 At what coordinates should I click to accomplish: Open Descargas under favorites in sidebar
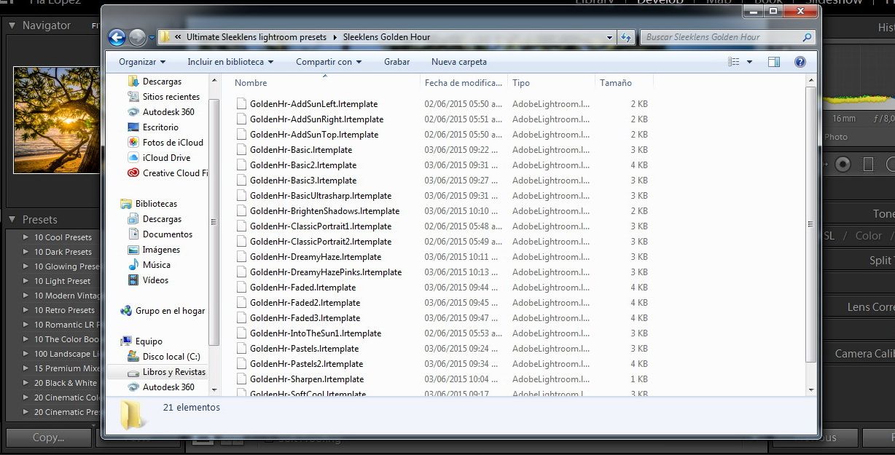[162, 82]
